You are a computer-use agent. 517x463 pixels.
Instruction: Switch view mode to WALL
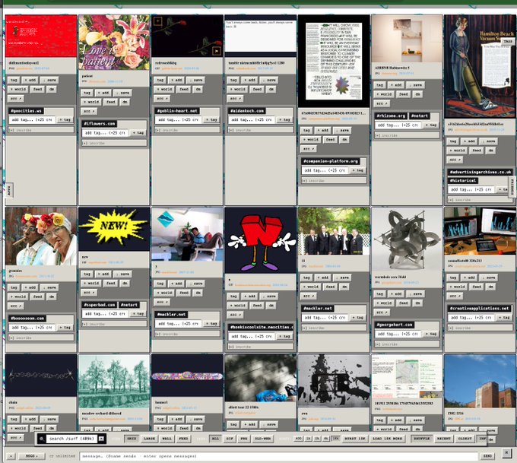(x=167, y=439)
